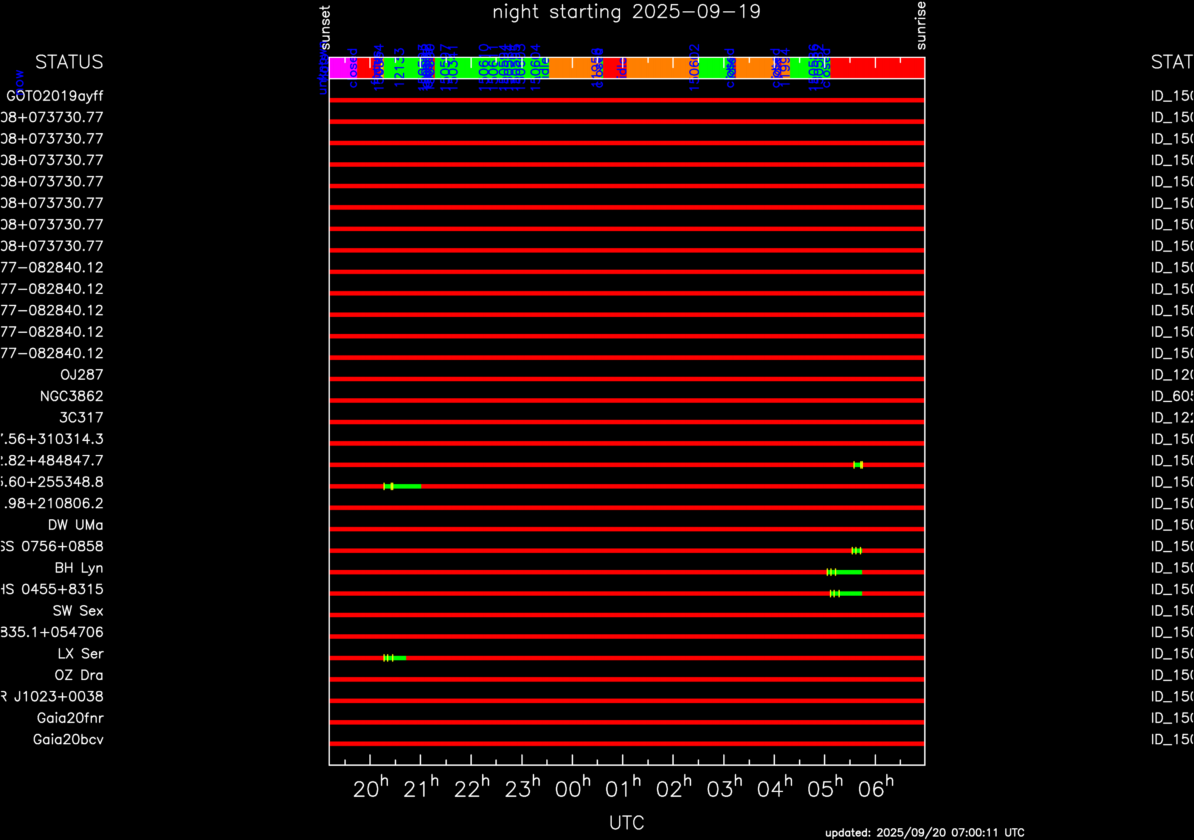The width and height of the screenshot is (1194, 840).
Task: Select the NGC3862 target name
Action: click(72, 396)
